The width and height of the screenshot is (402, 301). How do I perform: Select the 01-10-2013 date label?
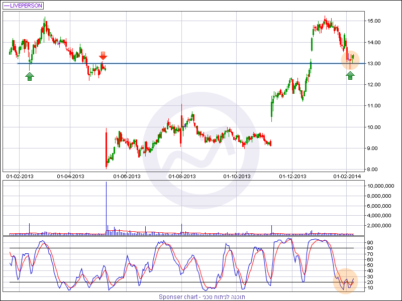coord(237,177)
